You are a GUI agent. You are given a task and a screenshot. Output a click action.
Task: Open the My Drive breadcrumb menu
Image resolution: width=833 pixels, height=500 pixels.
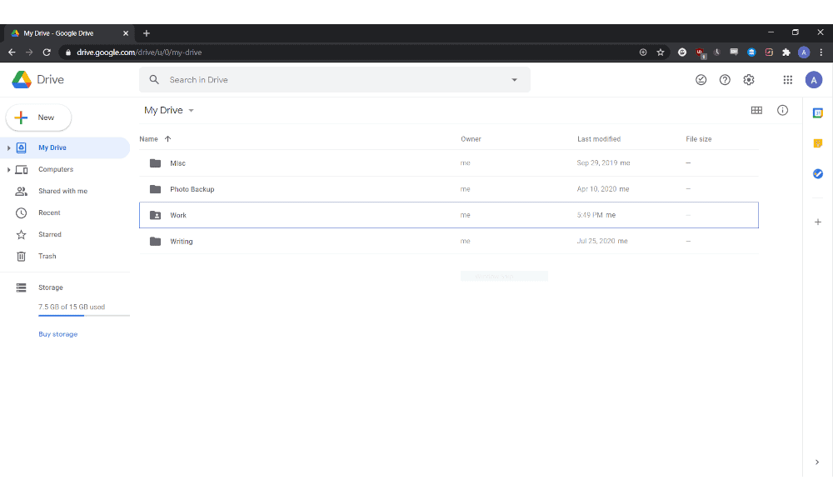pyautogui.click(x=191, y=110)
